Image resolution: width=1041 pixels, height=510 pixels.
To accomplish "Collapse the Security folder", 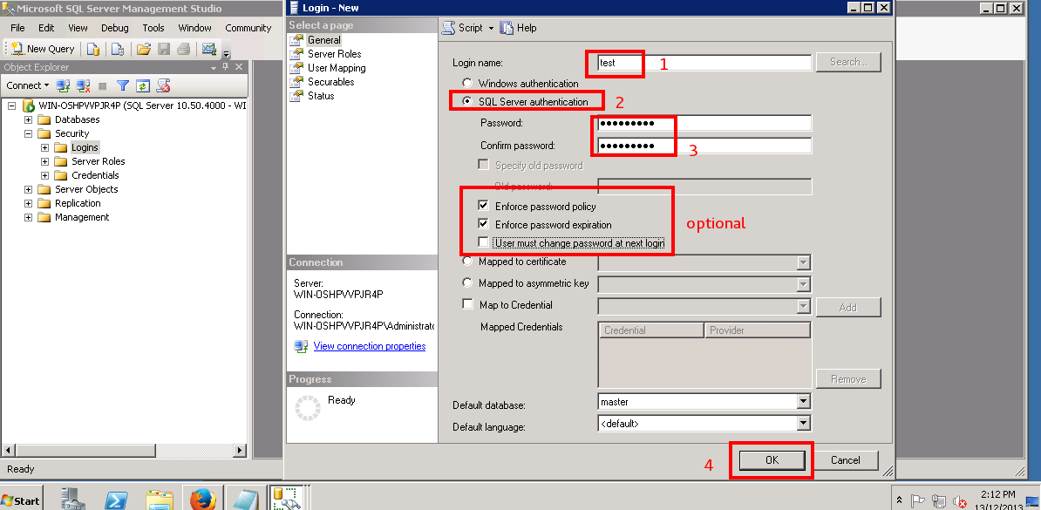I will pos(28,133).
